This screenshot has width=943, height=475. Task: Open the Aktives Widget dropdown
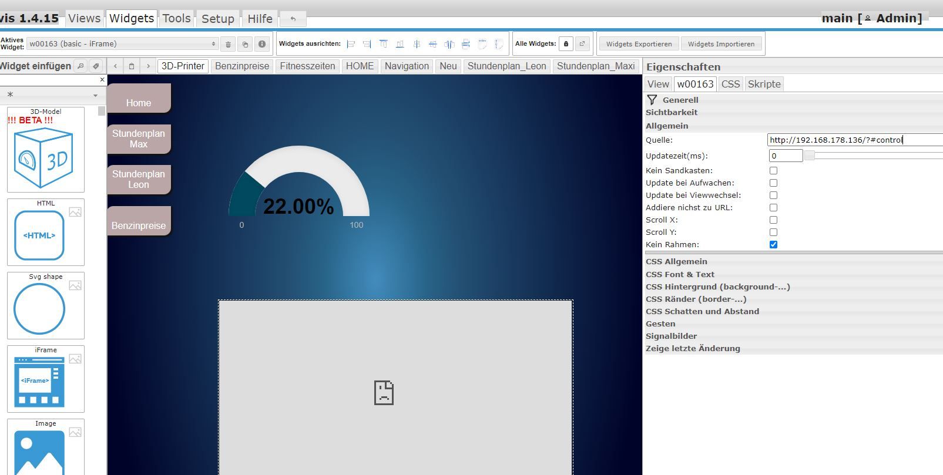pos(123,44)
